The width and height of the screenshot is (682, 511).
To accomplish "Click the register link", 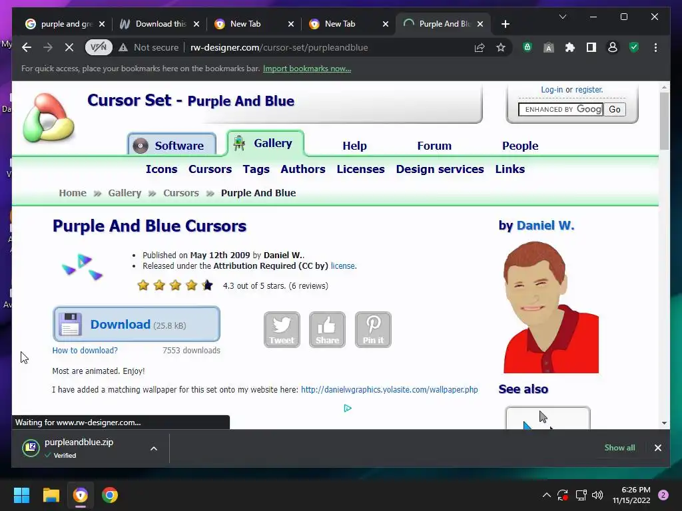I will point(589,90).
